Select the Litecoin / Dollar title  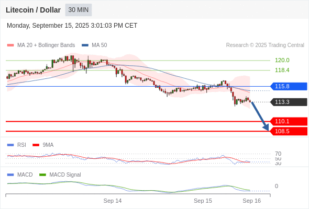(x=33, y=10)
